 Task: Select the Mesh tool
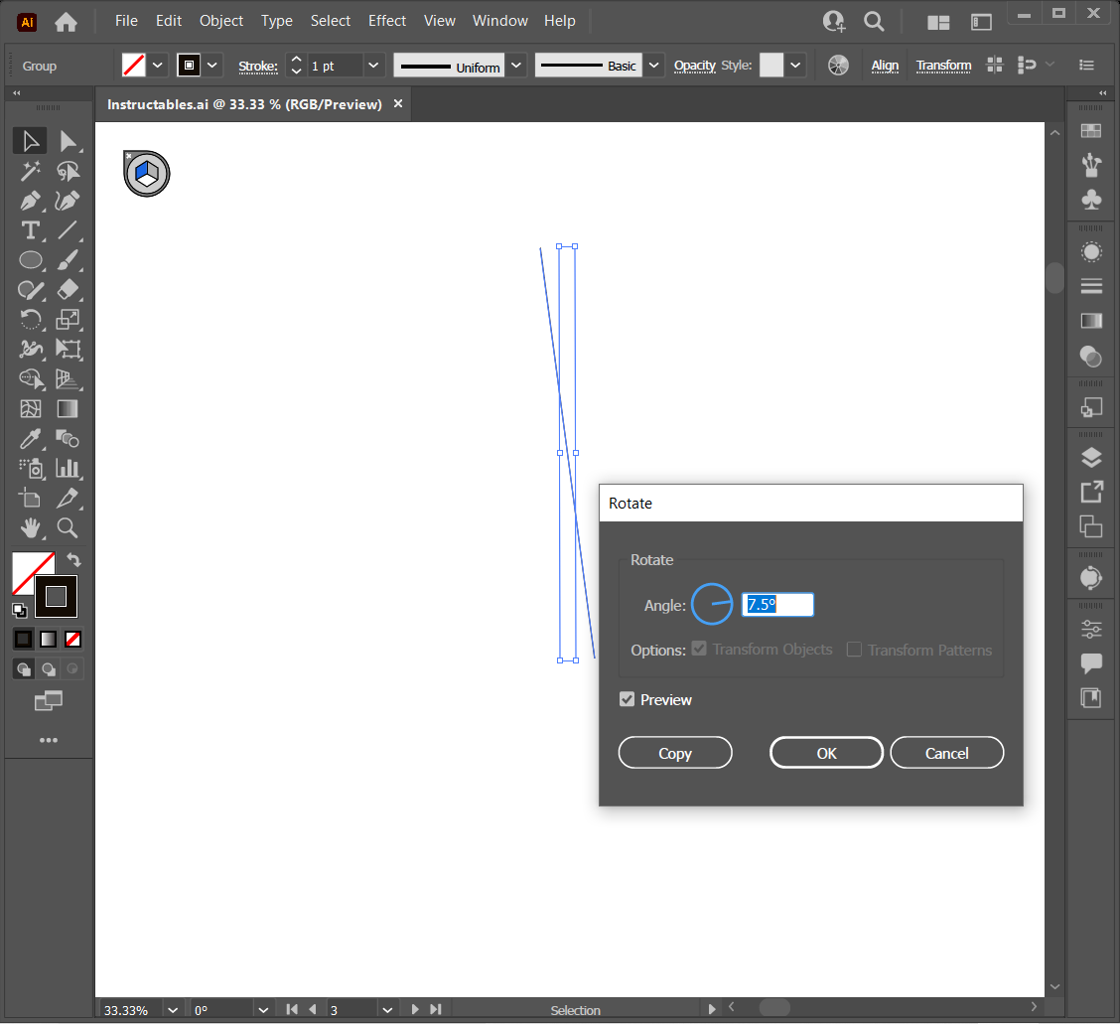30,409
